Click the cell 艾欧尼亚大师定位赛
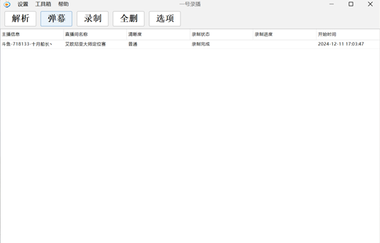This screenshot has height=243, width=380. coord(85,44)
